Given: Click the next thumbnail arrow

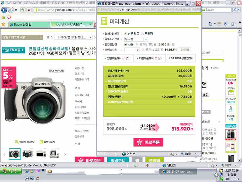Looking at the screenshot, I should (x=65, y=154).
